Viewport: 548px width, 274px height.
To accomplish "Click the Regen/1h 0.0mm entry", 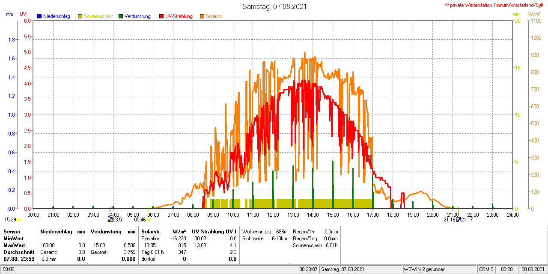I will point(315,231).
